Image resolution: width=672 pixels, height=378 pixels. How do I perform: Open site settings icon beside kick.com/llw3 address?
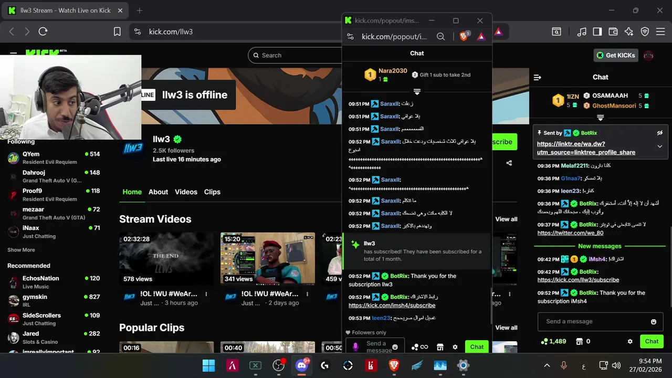[138, 31]
